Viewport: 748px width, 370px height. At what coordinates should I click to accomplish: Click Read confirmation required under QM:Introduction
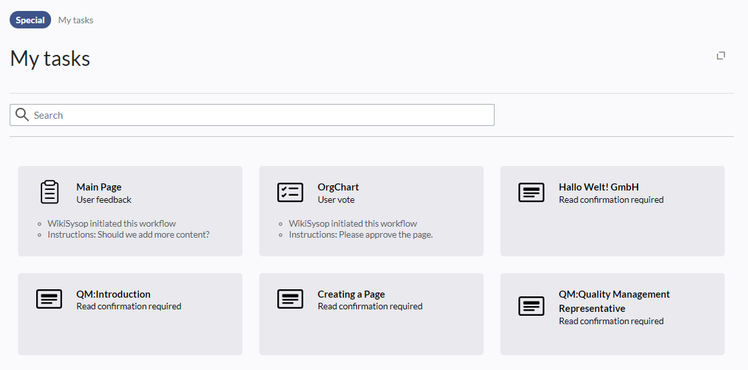129,306
